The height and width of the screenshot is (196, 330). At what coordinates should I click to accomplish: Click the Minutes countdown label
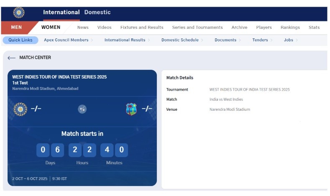coord(114,163)
